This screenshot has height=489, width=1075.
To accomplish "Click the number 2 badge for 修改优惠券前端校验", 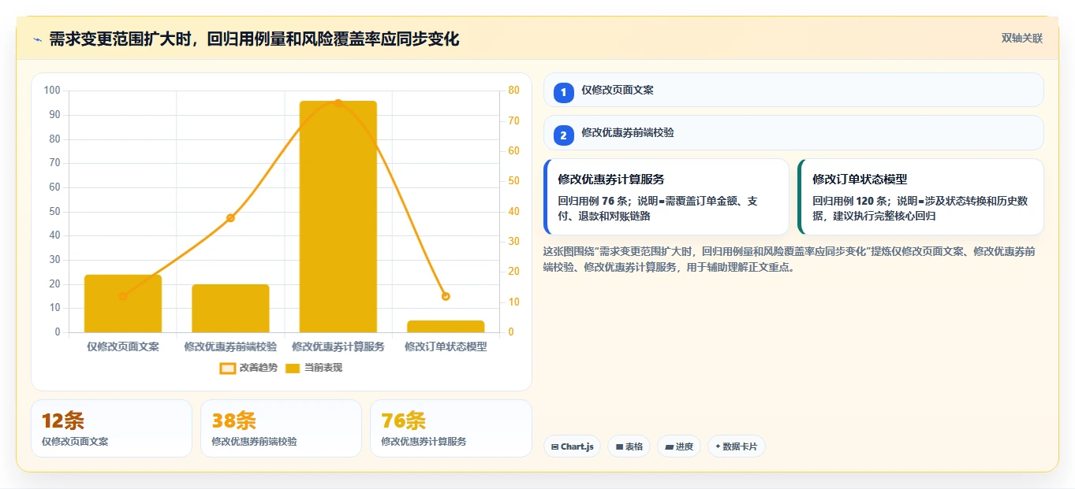I will [x=563, y=135].
